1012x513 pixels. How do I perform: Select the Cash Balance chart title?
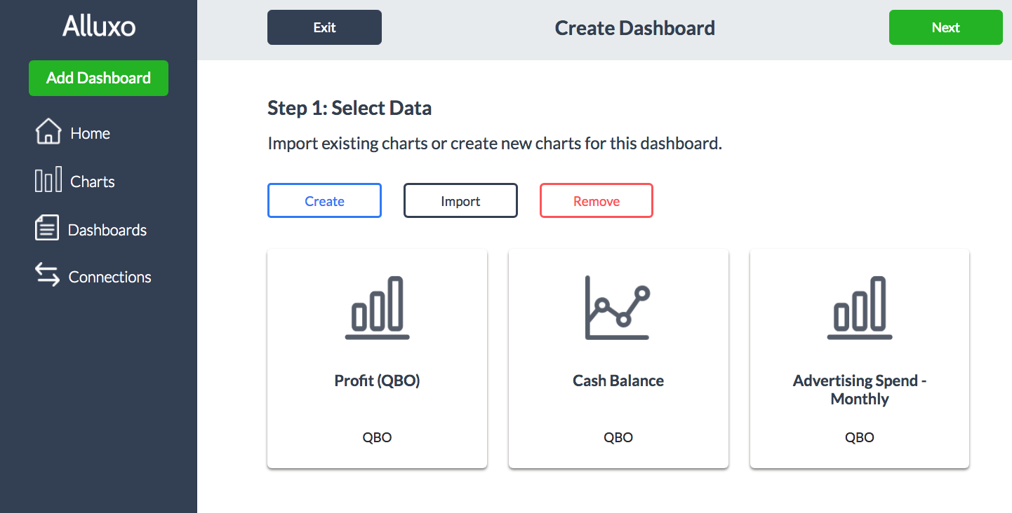click(618, 381)
